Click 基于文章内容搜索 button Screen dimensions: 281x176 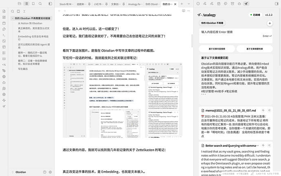[x=217, y=49]
